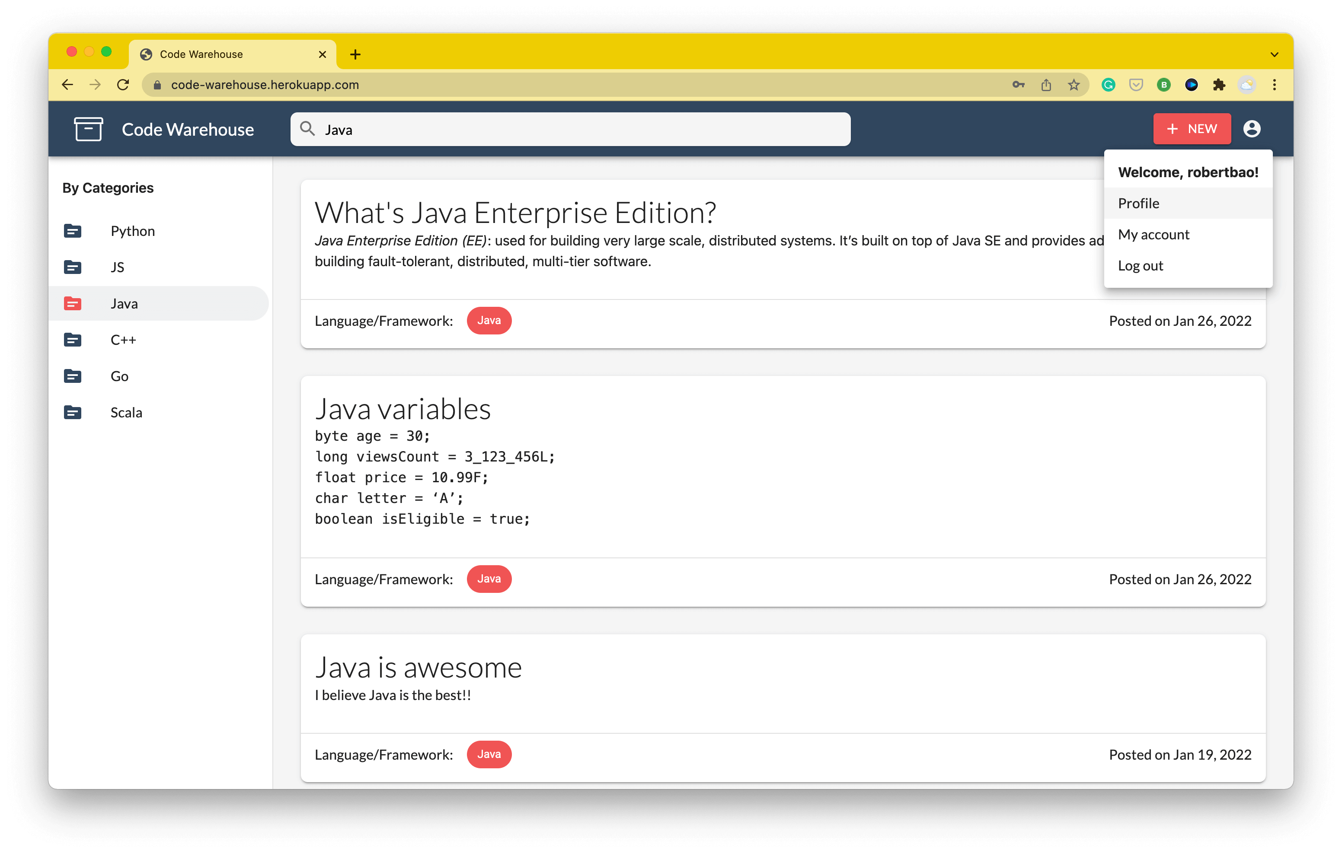Click the Grammarly extension icon
This screenshot has height=853, width=1342.
click(1109, 85)
